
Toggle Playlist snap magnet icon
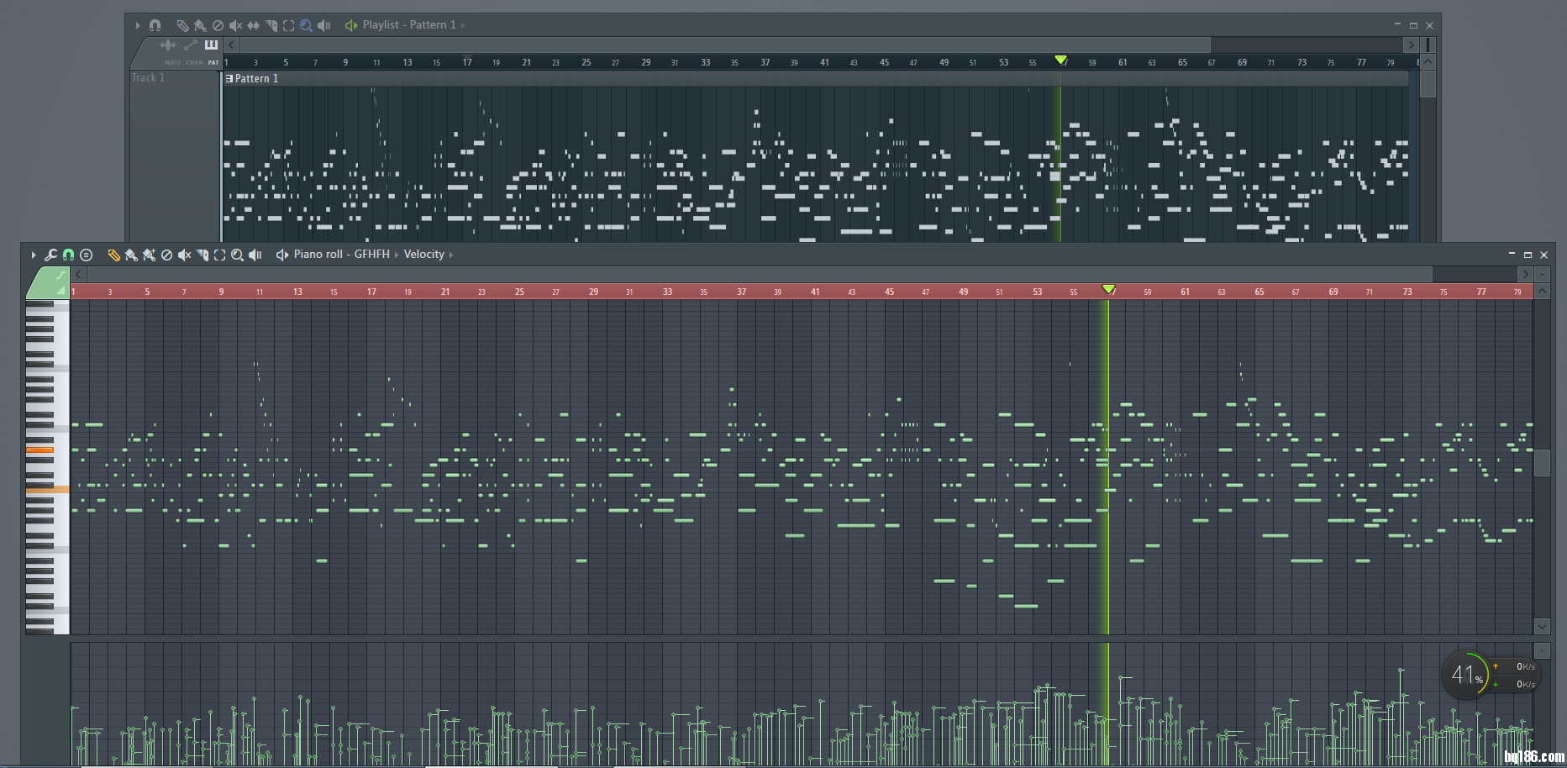click(x=155, y=25)
